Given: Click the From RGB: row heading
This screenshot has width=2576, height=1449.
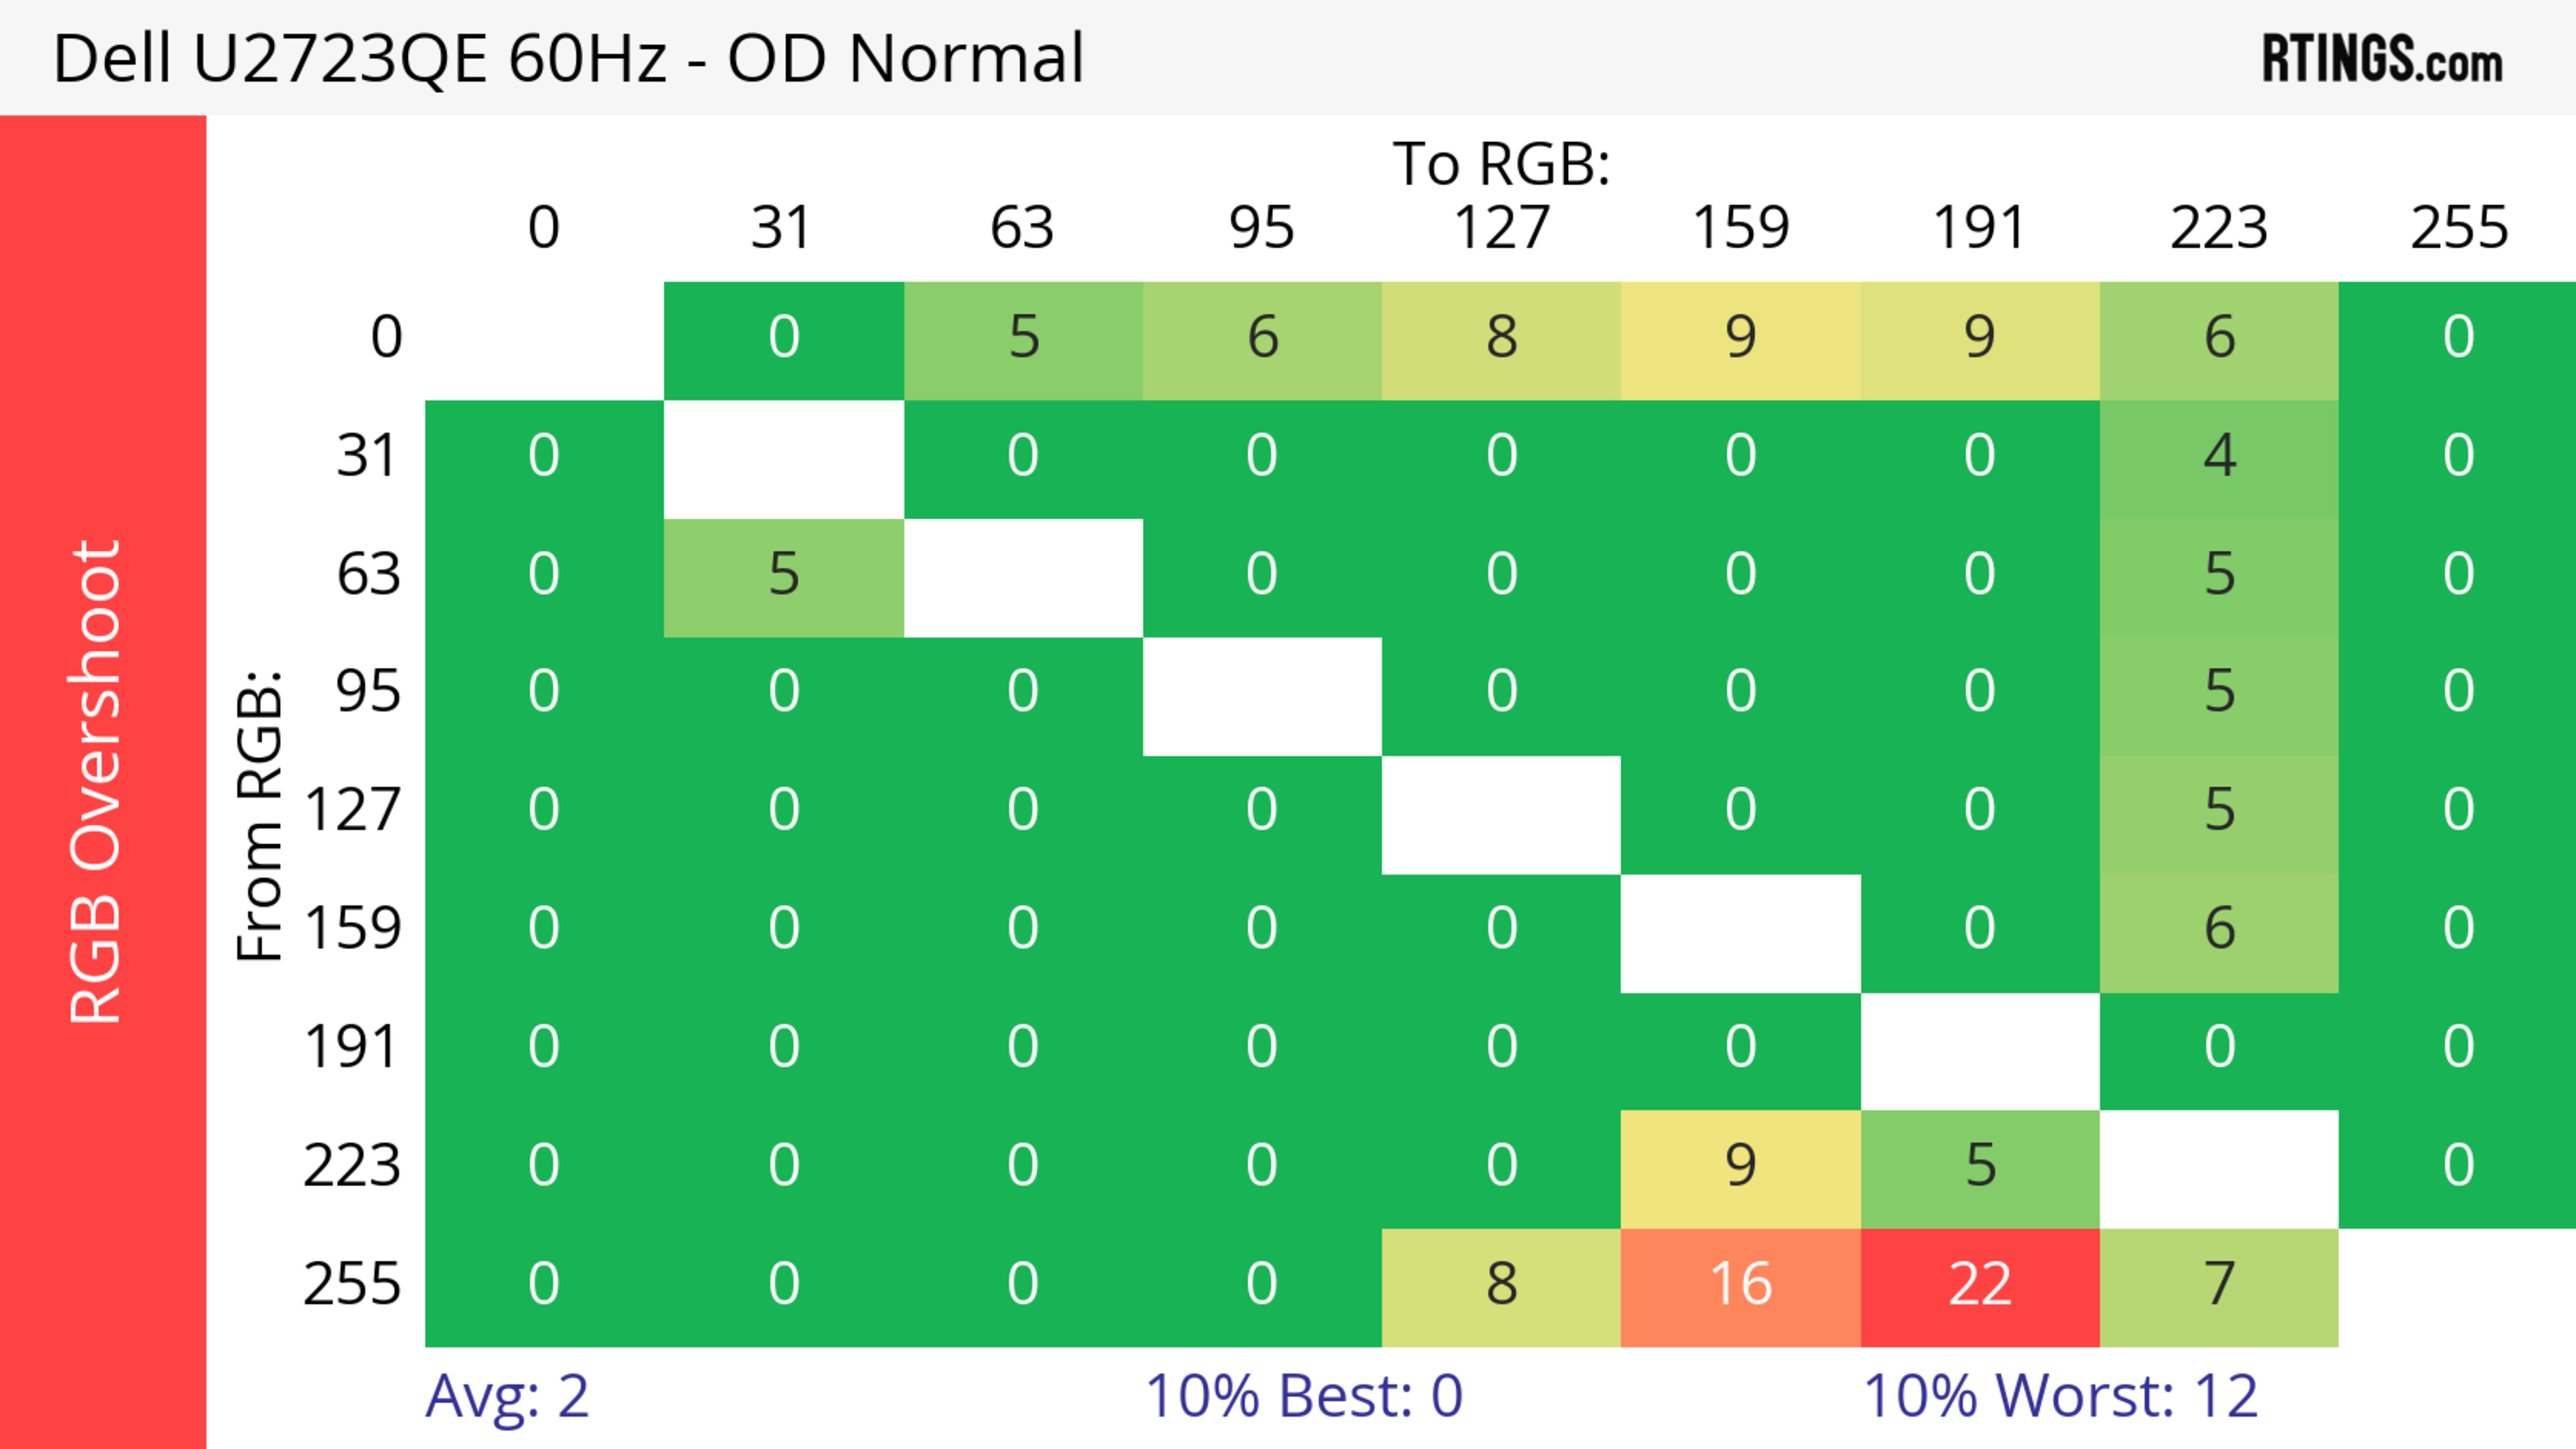Looking at the screenshot, I should 260,815.
